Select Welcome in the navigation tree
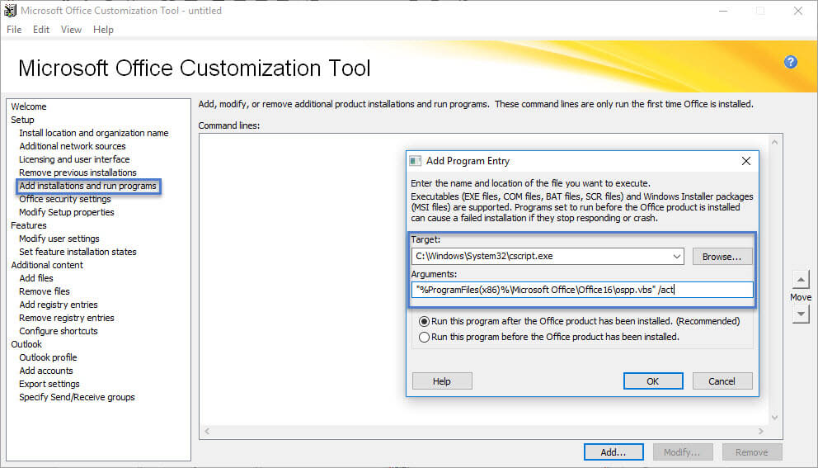 click(x=29, y=106)
